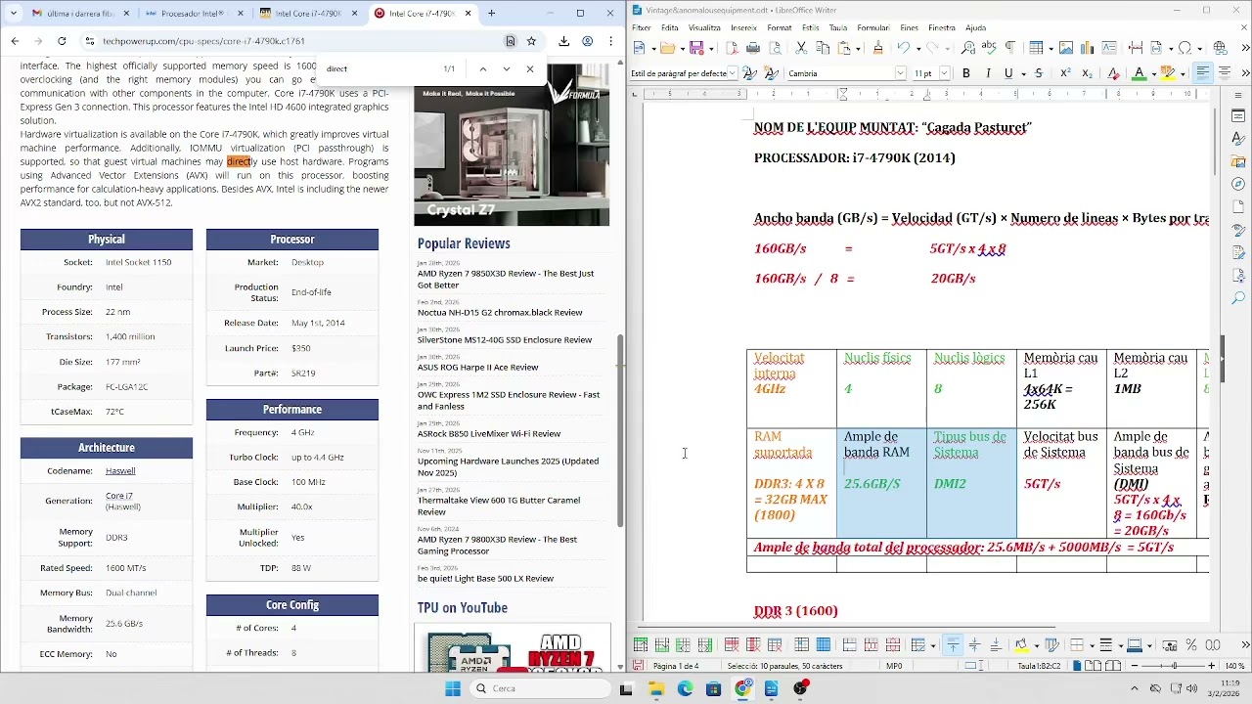Open the Eines menu in Writer
This screenshot has height=704, width=1252.
click(x=910, y=28)
